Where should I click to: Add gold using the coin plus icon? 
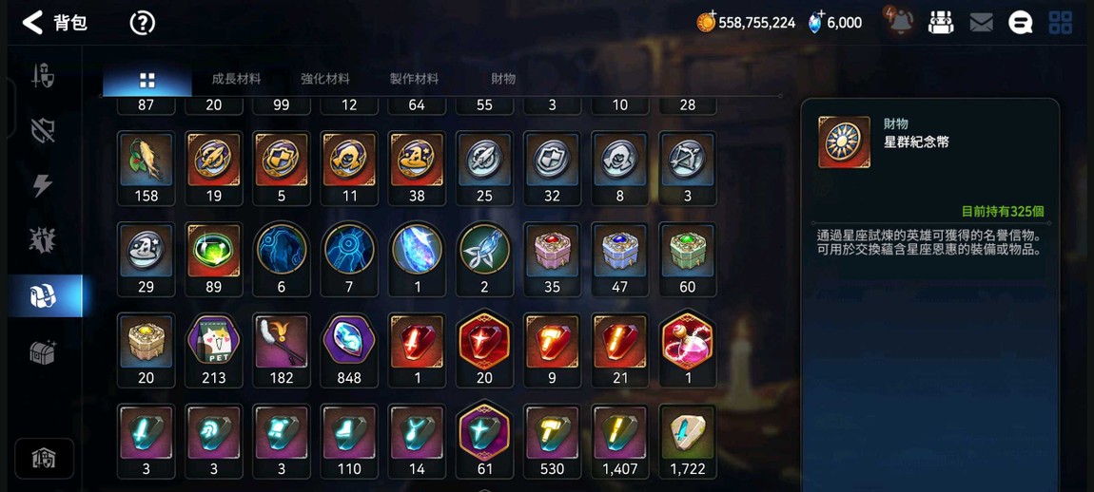(x=706, y=22)
